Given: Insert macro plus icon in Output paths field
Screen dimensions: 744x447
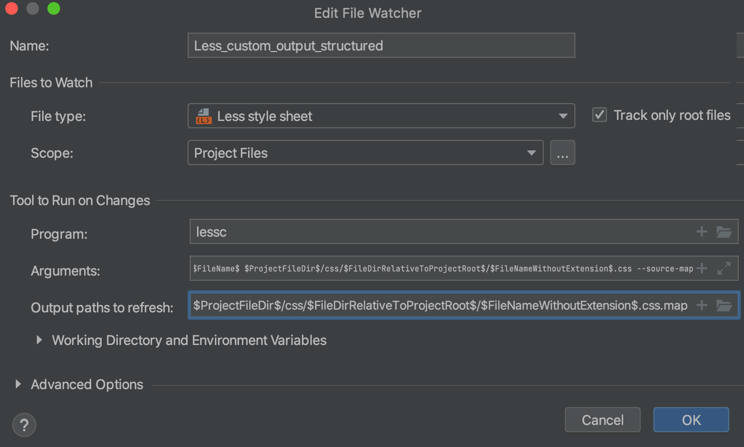Looking at the screenshot, I should [x=701, y=305].
